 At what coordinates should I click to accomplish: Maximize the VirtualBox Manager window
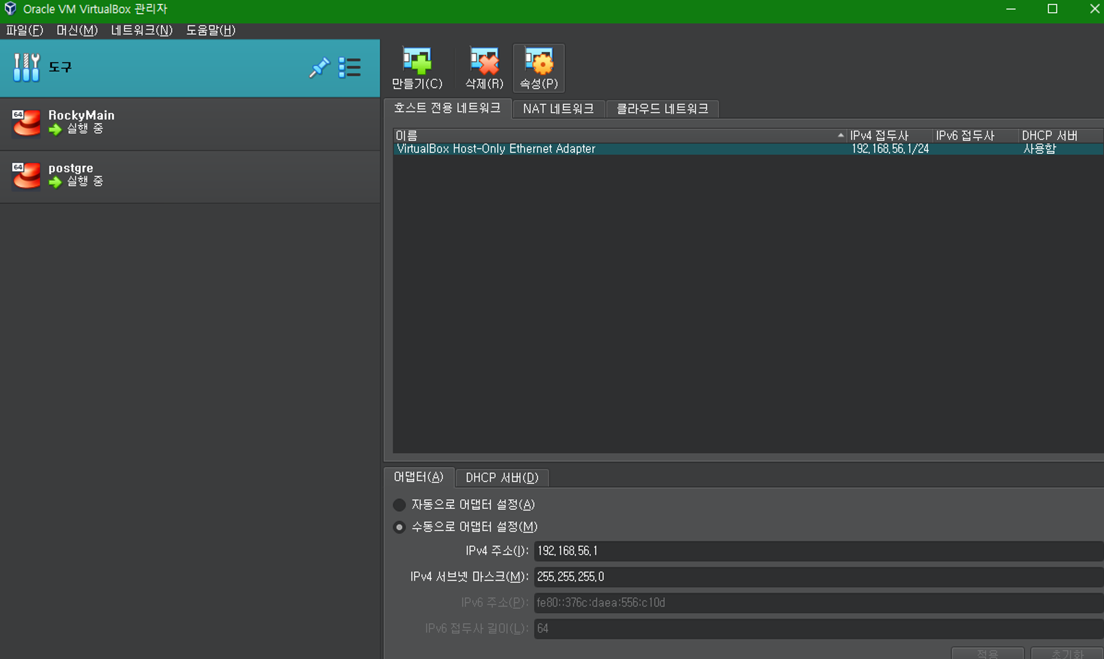tap(1053, 9)
